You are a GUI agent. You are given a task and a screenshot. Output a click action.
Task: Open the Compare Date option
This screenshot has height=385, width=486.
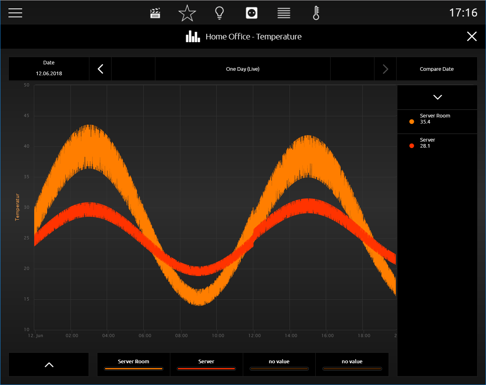click(437, 69)
